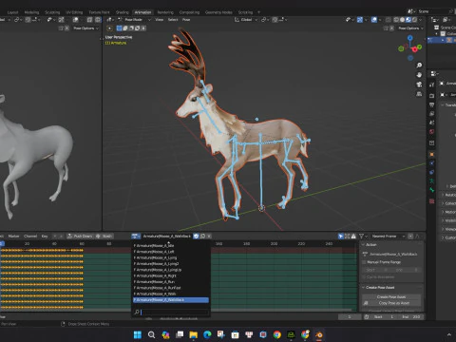Expand Pose Options dropdown in main viewport
This screenshot has height=342, width=456.
coord(410,28)
